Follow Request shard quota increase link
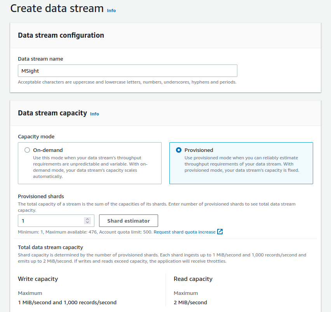 (x=185, y=232)
